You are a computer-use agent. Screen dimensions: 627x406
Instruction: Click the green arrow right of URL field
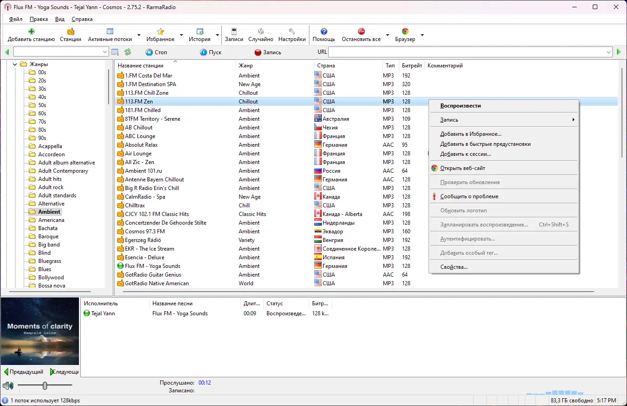619,52
